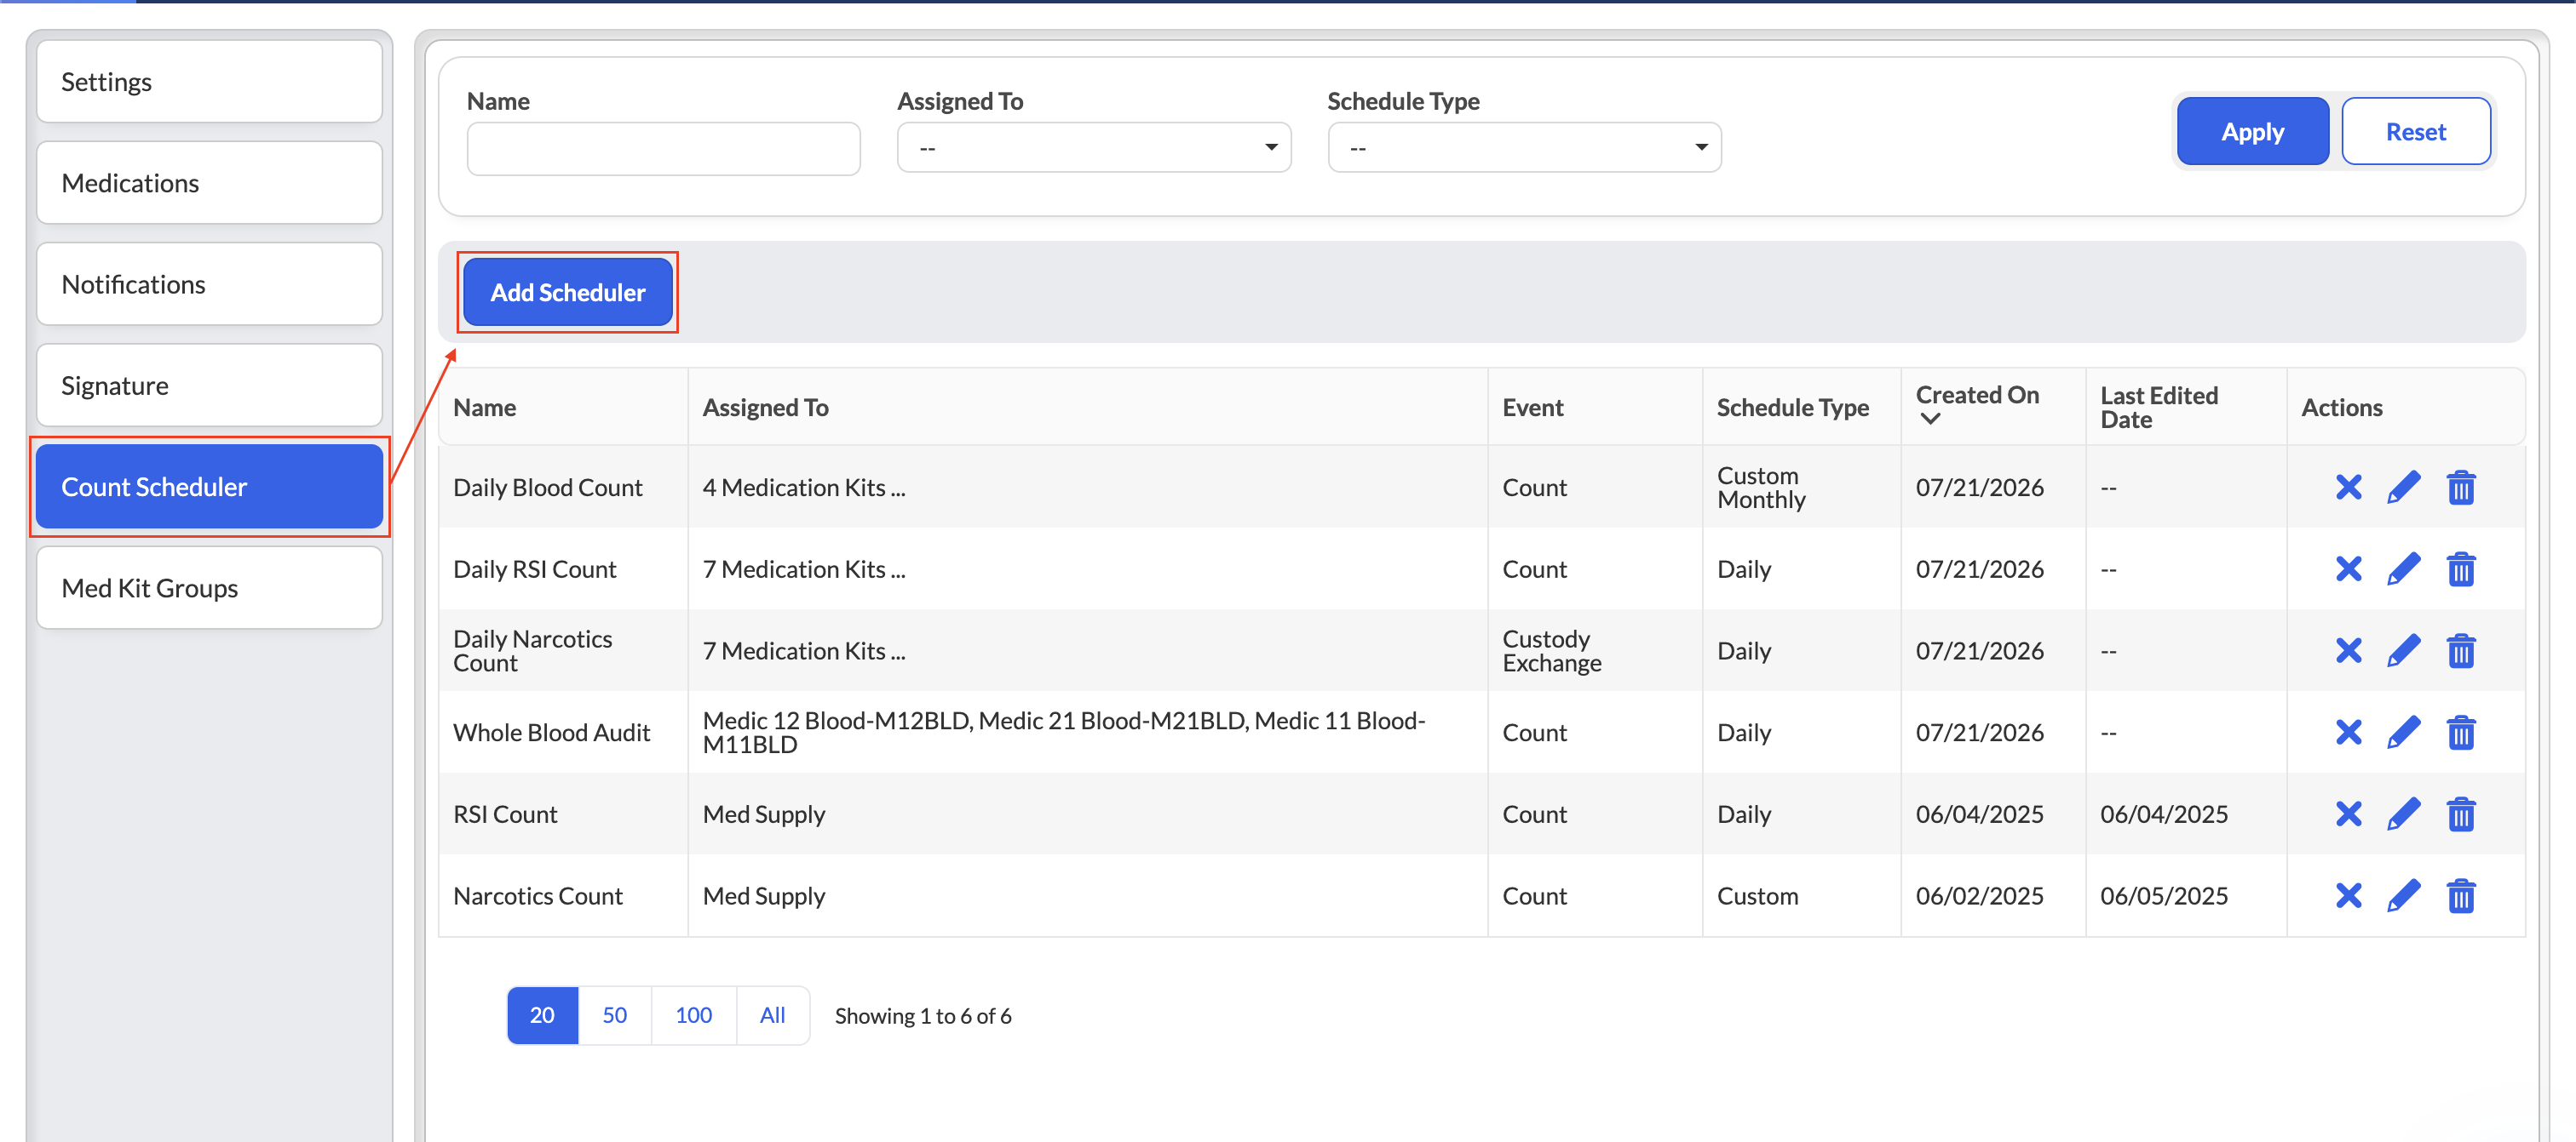
Task: Go to the Notifications sidebar section
Action: tap(209, 285)
